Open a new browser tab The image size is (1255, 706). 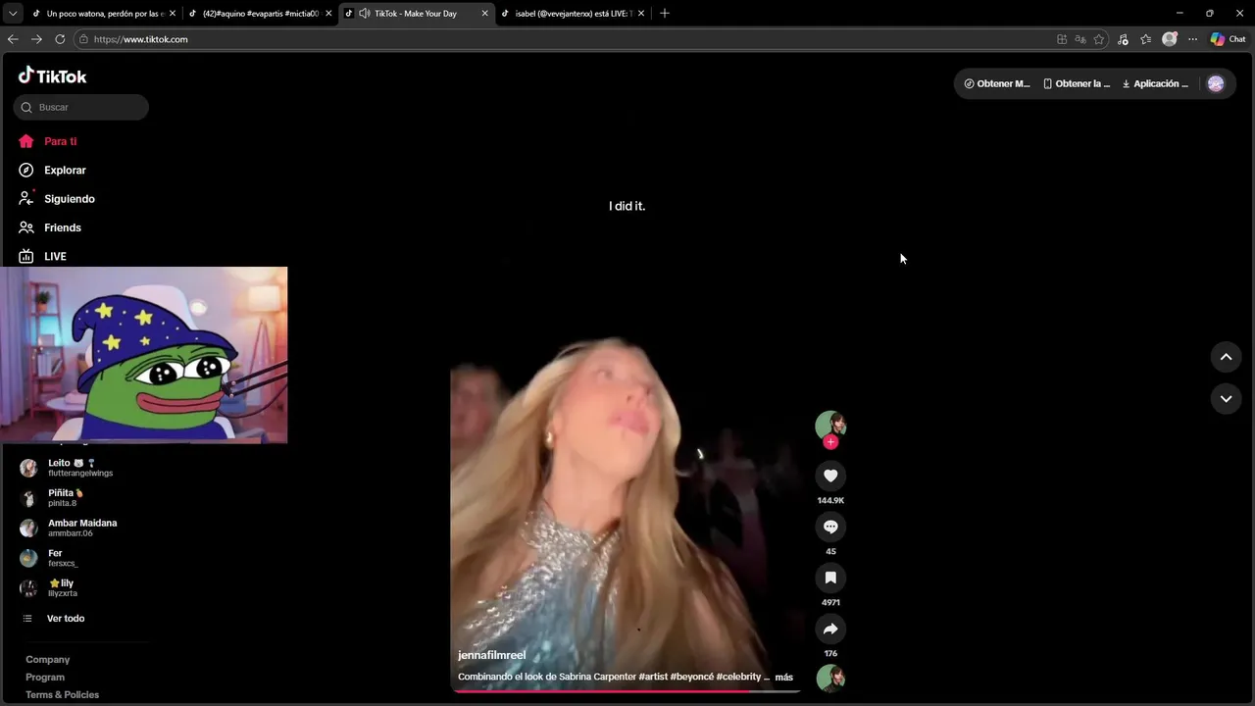665,13
